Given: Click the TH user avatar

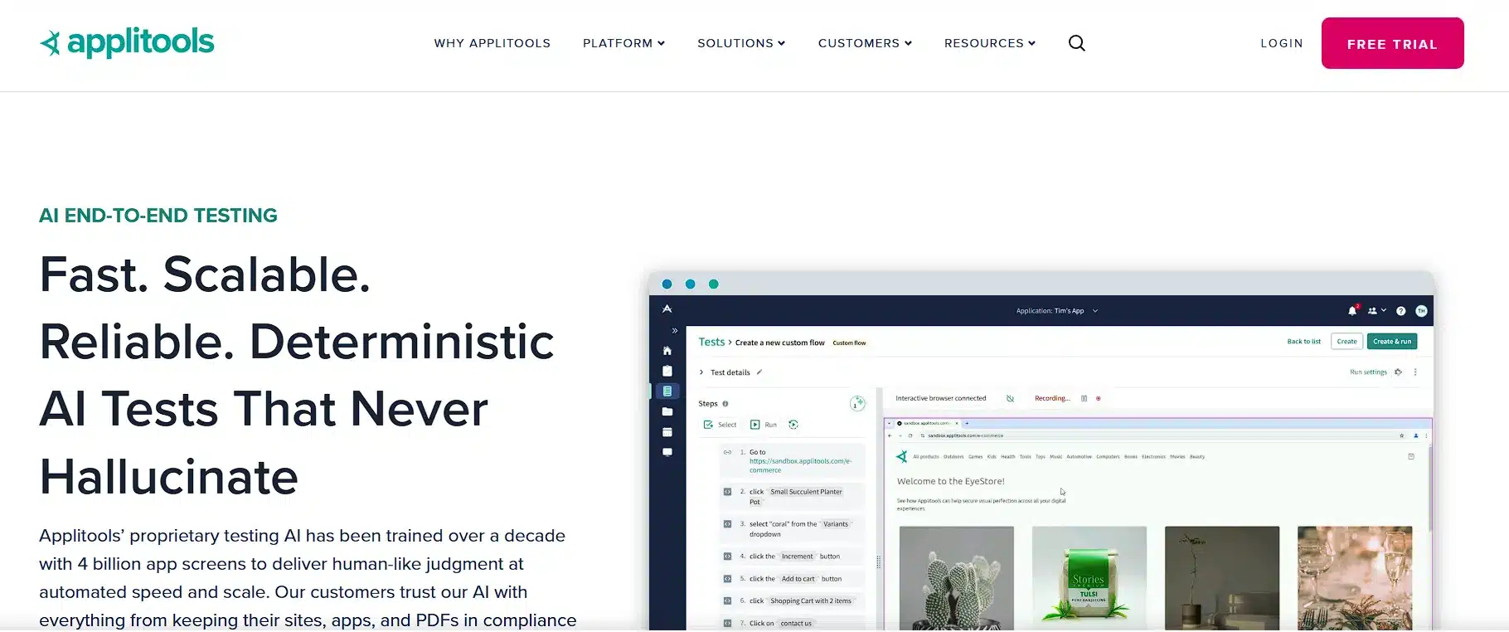Looking at the screenshot, I should pyautogui.click(x=1421, y=311).
